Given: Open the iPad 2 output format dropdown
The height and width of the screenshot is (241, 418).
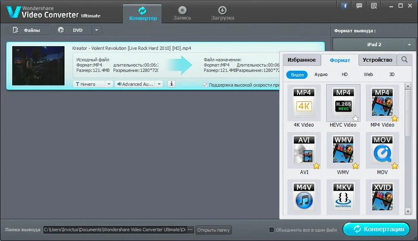Looking at the screenshot, I should [368, 45].
